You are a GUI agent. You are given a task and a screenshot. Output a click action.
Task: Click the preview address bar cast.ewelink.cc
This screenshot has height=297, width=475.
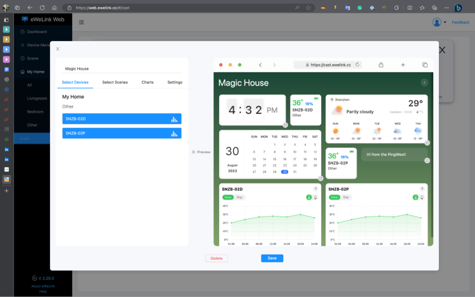click(x=328, y=65)
